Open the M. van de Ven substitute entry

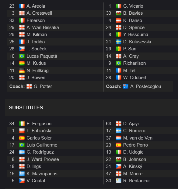[138, 138]
